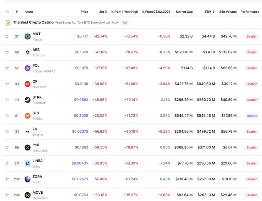Open The Best Crypto Casino ad link

click(x=32, y=22)
